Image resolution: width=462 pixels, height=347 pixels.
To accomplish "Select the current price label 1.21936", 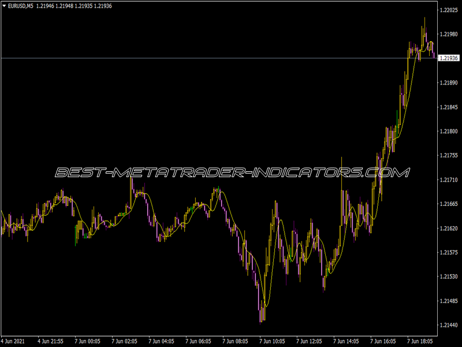I will [449, 58].
